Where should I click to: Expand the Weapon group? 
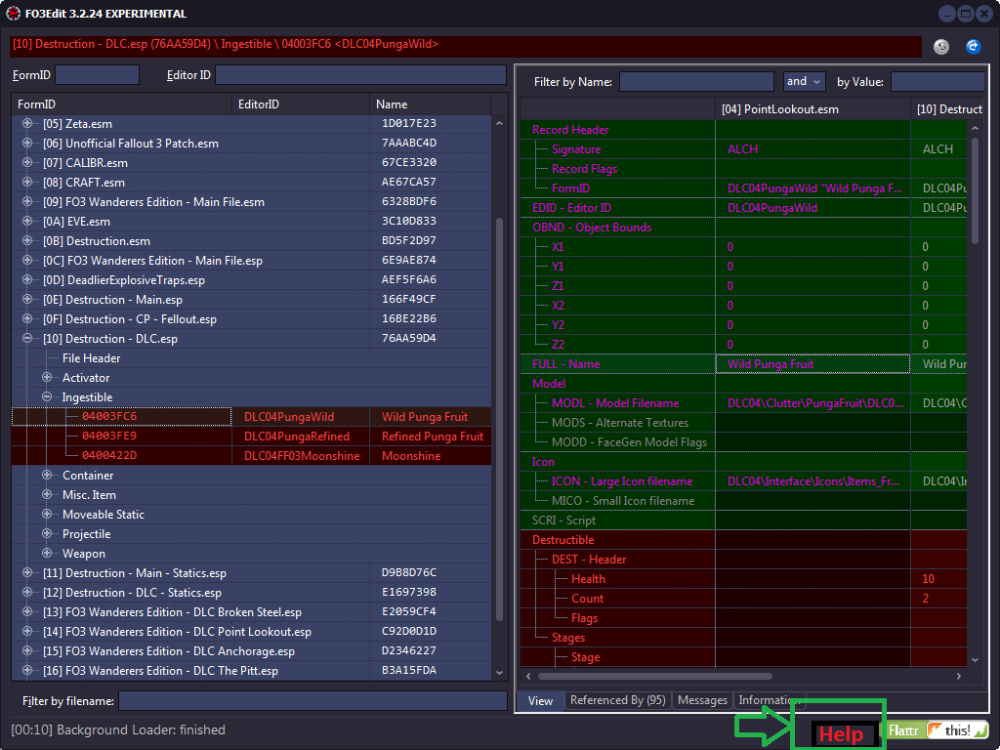point(47,553)
